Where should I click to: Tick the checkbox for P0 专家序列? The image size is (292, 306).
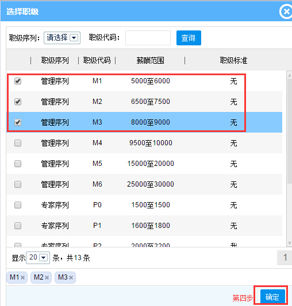pos(18,205)
